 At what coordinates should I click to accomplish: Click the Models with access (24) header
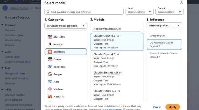(107, 29)
